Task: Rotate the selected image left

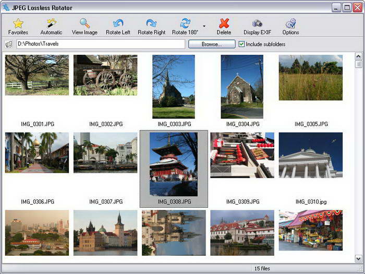Action: coord(118,23)
